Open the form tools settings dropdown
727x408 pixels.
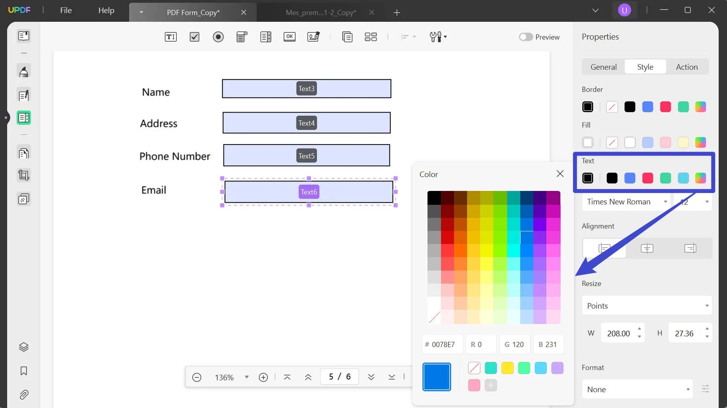tap(438, 37)
